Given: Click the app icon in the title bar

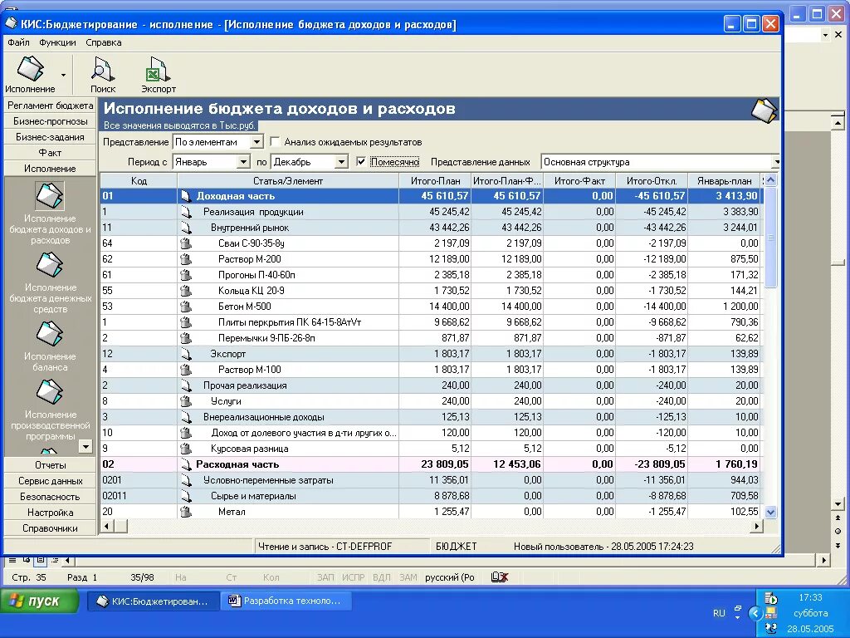Looking at the screenshot, I should tap(11, 24).
